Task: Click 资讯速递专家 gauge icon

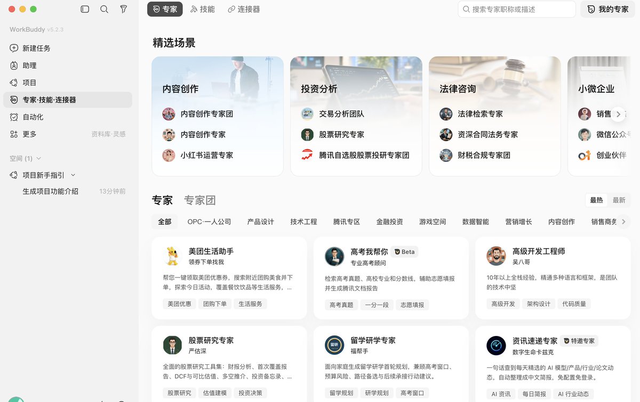Action: coord(496,345)
